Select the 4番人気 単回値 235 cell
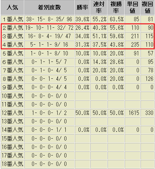The height and width of the screenshot is (169, 155). (132, 45)
